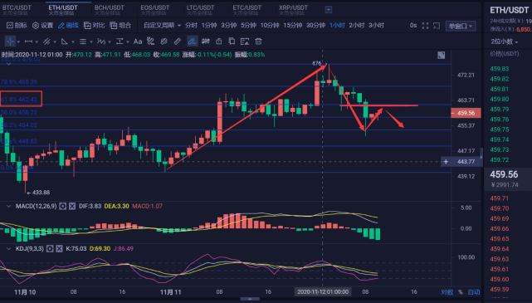
Task: Select the Aa text annotation tool
Action: pyautogui.click(x=138, y=42)
